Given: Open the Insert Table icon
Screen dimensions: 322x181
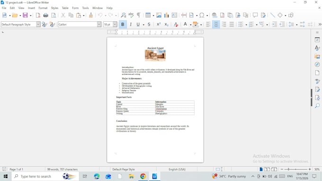Looking at the screenshot, I should tap(148, 15).
